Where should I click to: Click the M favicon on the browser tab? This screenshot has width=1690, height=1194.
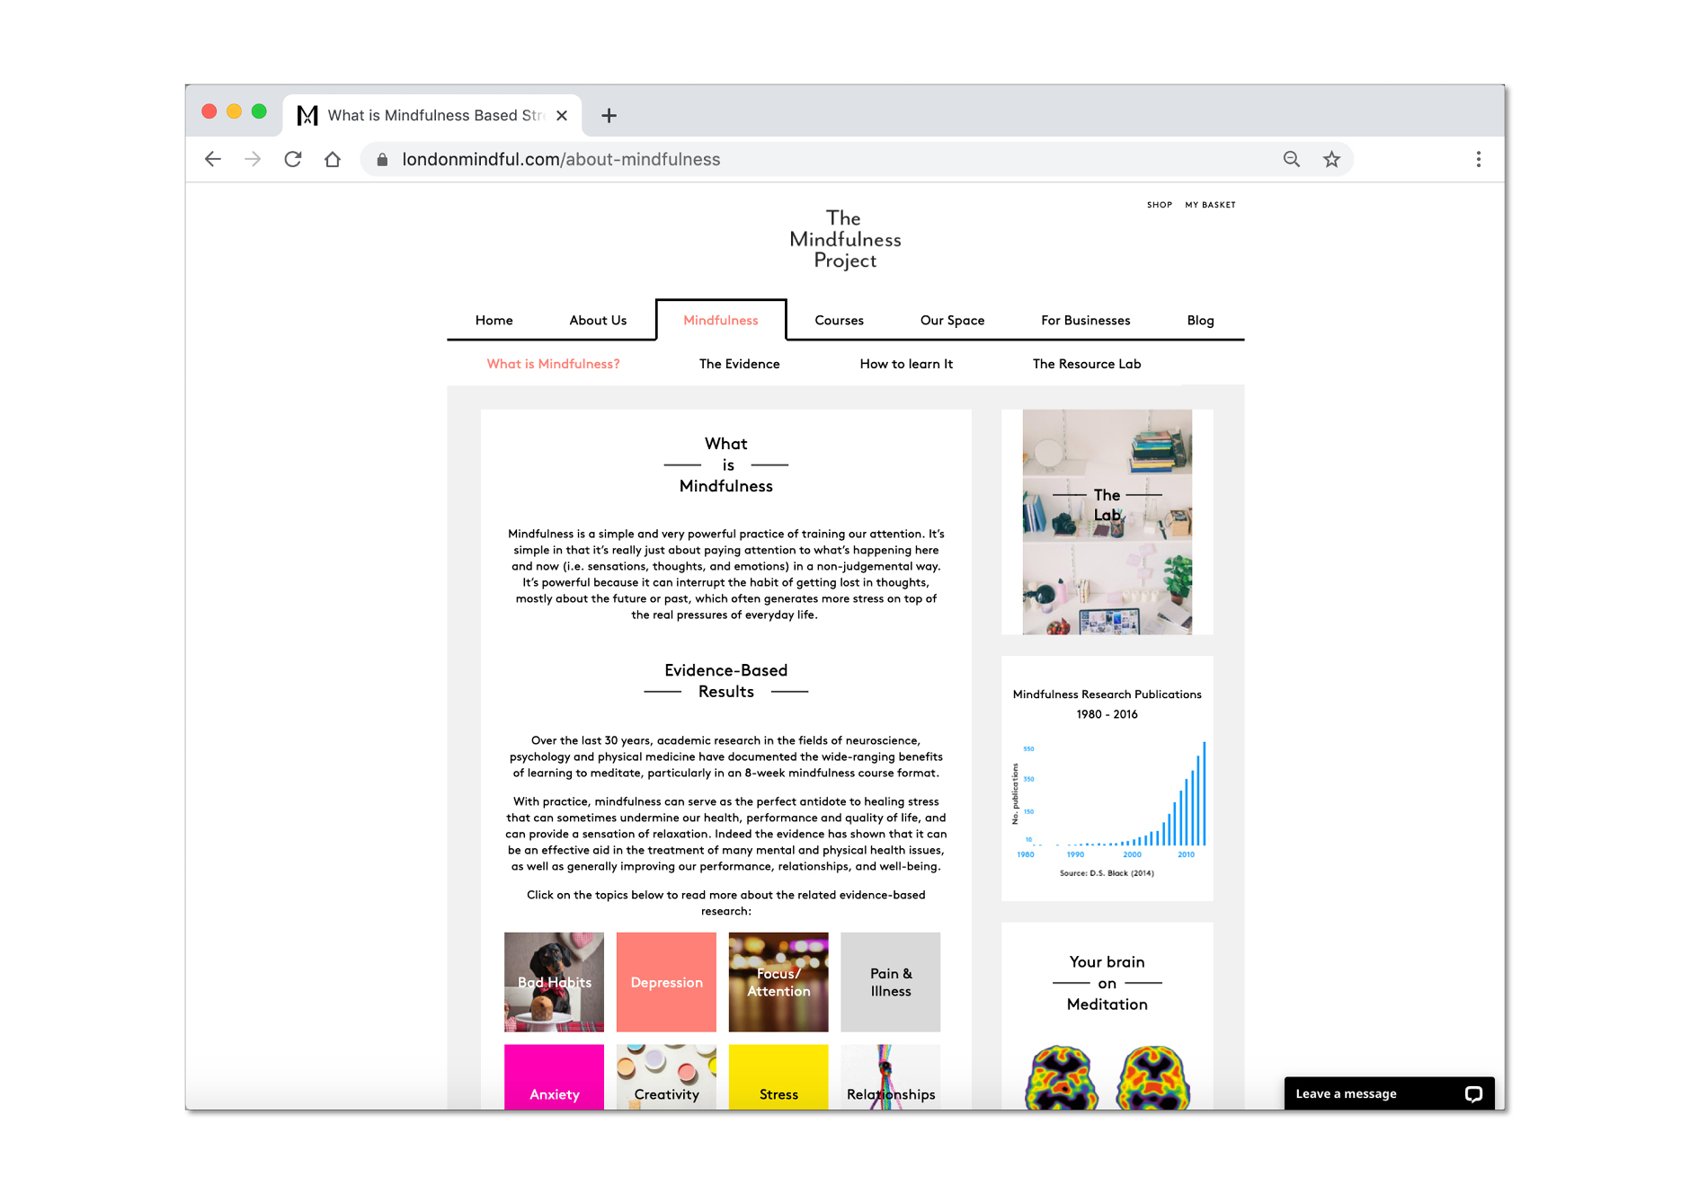click(307, 115)
